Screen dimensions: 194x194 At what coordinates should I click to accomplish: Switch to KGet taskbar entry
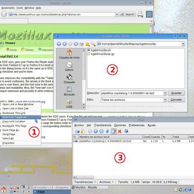tap(52, 192)
